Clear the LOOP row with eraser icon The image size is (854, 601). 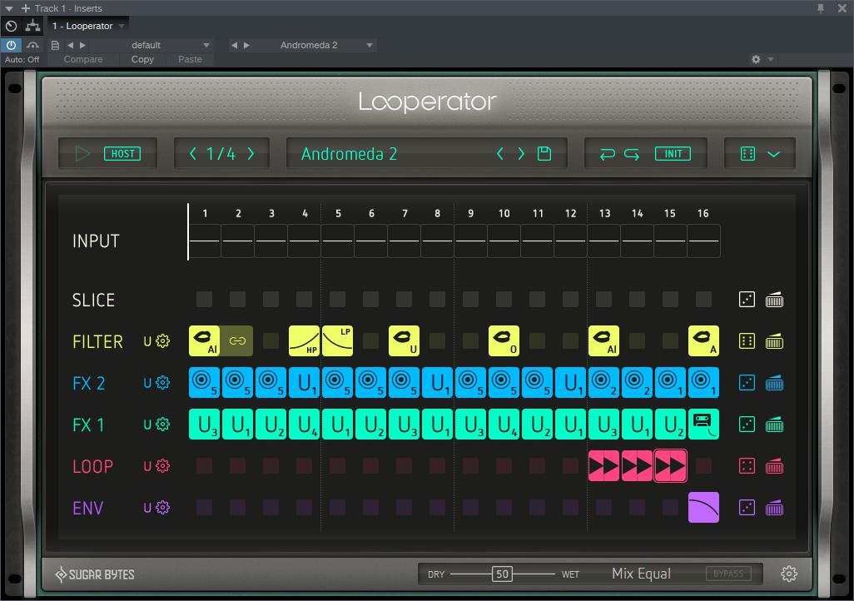tap(774, 466)
